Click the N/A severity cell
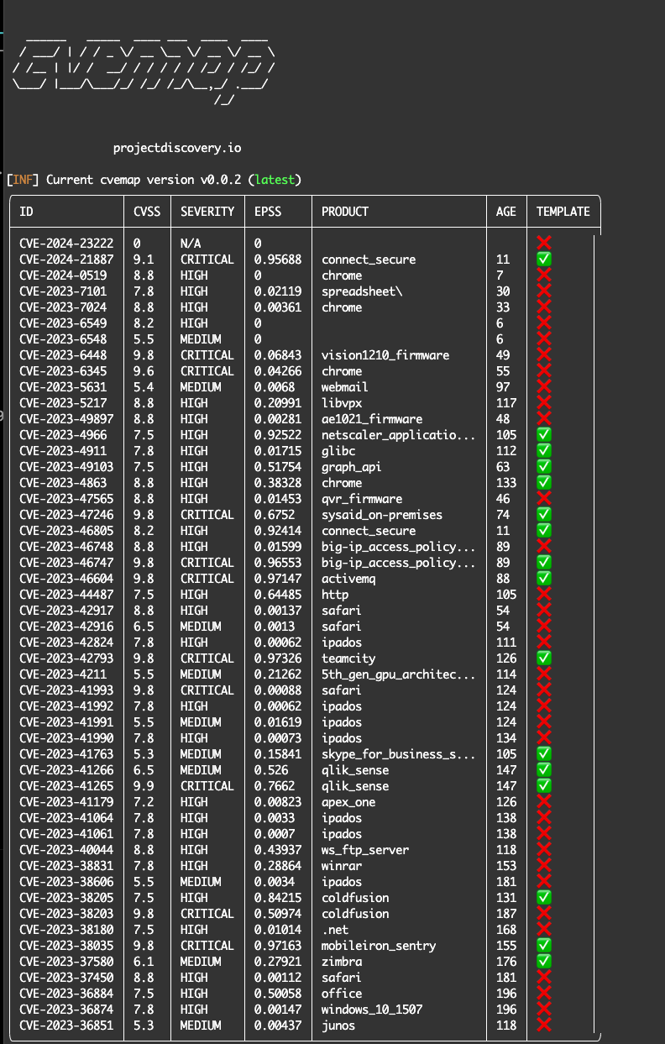 tap(191, 244)
